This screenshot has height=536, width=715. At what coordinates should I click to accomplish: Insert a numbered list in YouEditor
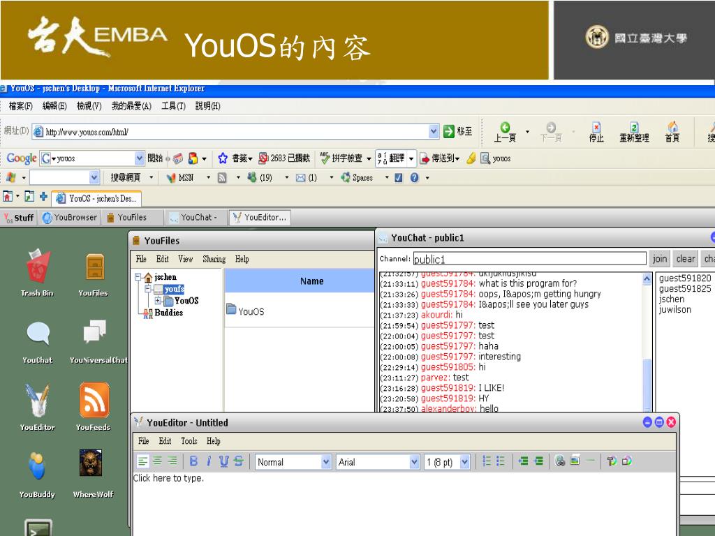pos(487,461)
